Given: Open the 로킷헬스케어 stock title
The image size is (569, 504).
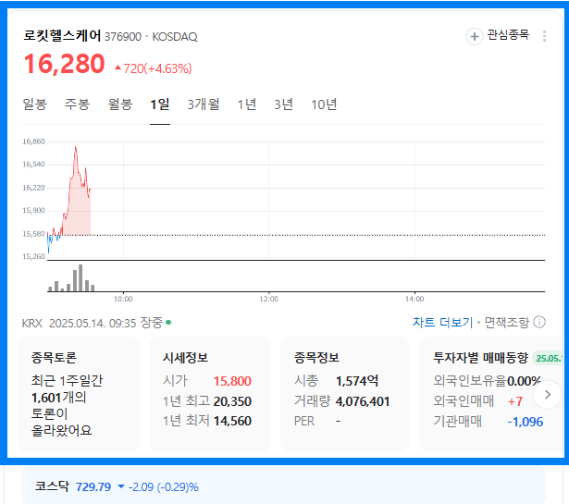Looking at the screenshot, I should (x=62, y=35).
